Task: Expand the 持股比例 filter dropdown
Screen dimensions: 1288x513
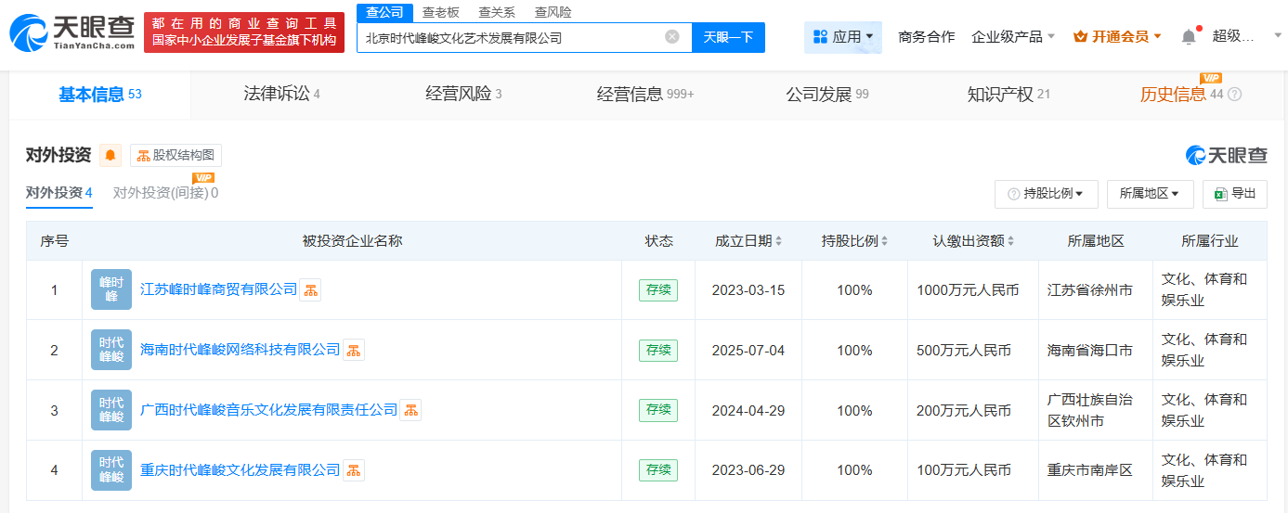Action: pos(1046,194)
